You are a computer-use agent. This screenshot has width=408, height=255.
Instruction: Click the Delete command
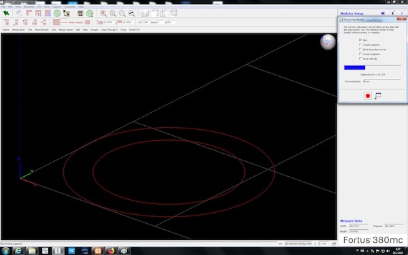point(5,30)
